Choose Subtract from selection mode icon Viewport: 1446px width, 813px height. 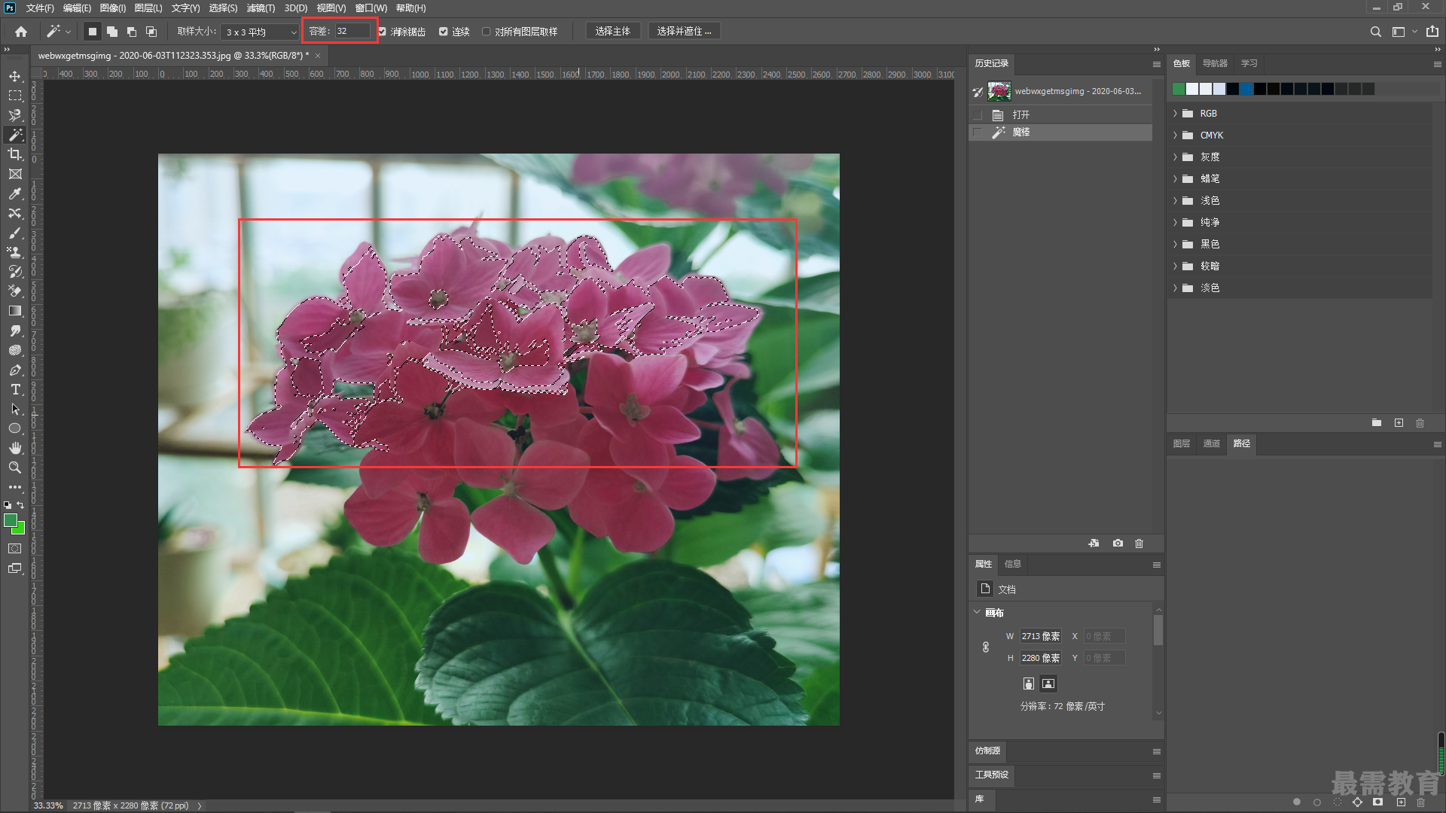(132, 32)
